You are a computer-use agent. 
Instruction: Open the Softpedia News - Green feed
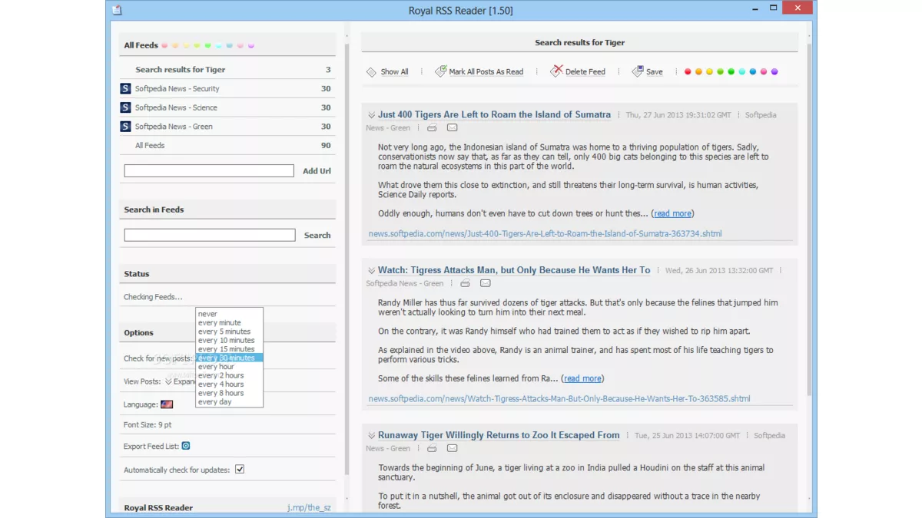click(x=171, y=126)
